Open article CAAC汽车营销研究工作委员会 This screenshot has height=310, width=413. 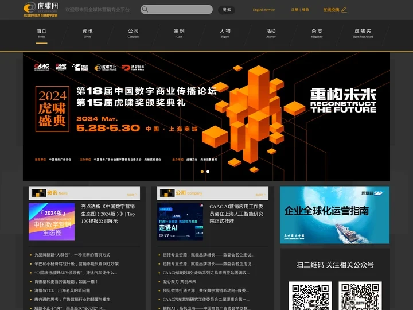pos(206,300)
